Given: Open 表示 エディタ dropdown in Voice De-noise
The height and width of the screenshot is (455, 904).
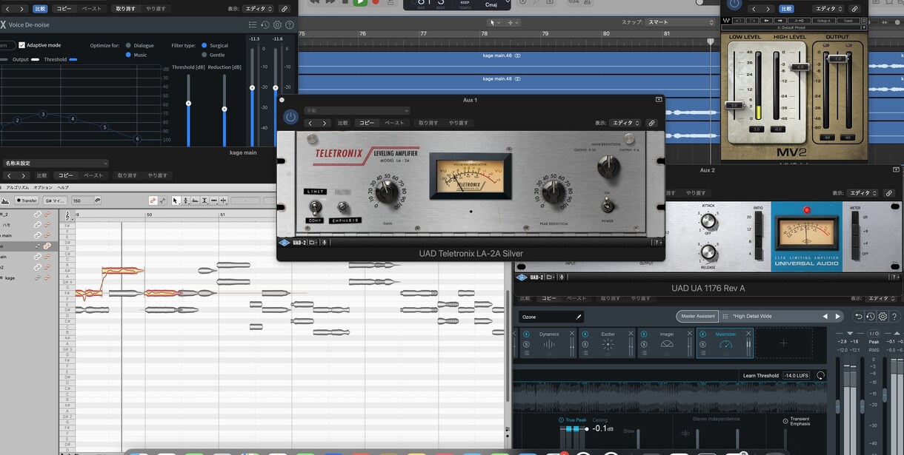Looking at the screenshot, I should pyautogui.click(x=258, y=9).
